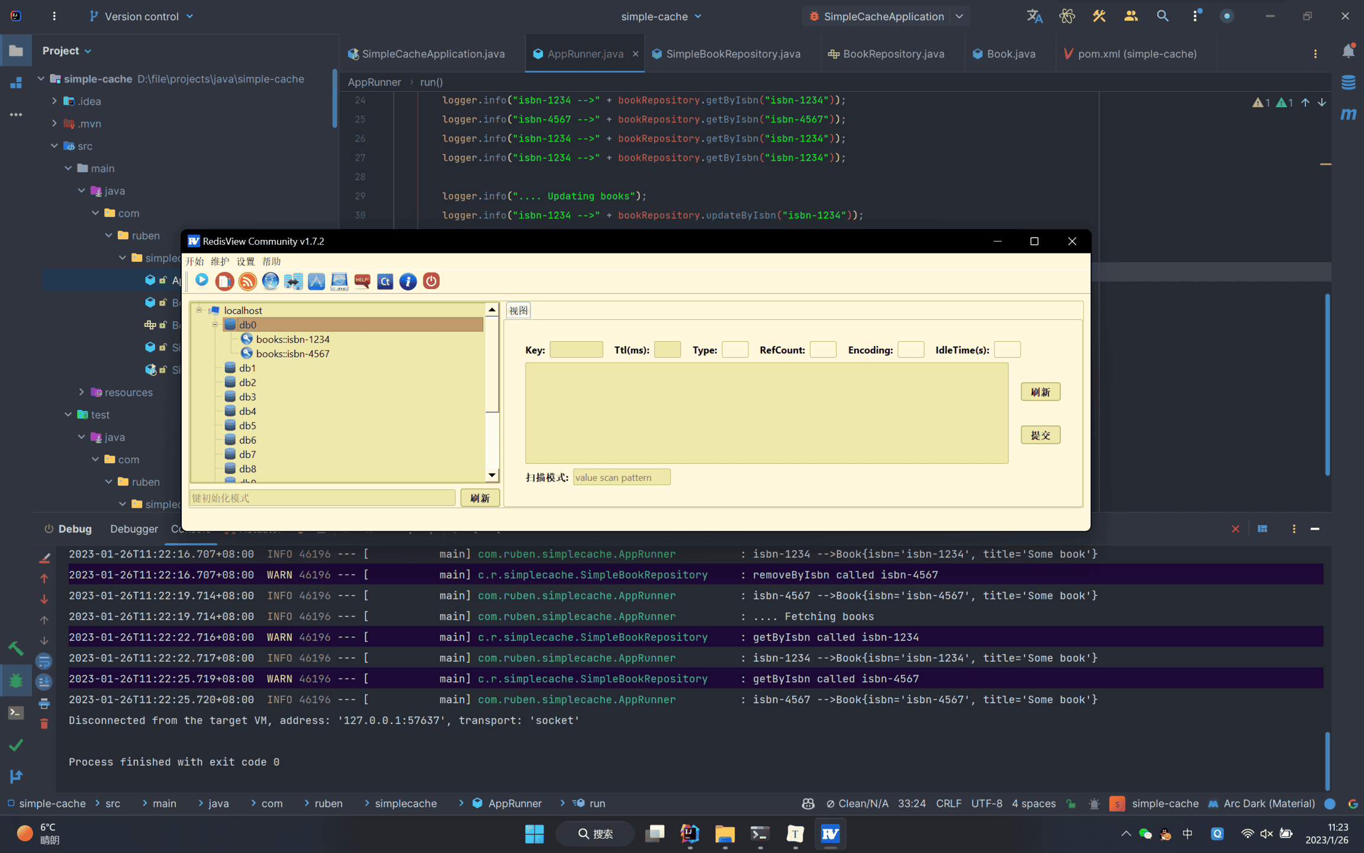The height and width of the screenshot is (853, 1364).
Task: Open the 维护 menu in RedisView
Action: pyautogui.click(x=220, y=262)
